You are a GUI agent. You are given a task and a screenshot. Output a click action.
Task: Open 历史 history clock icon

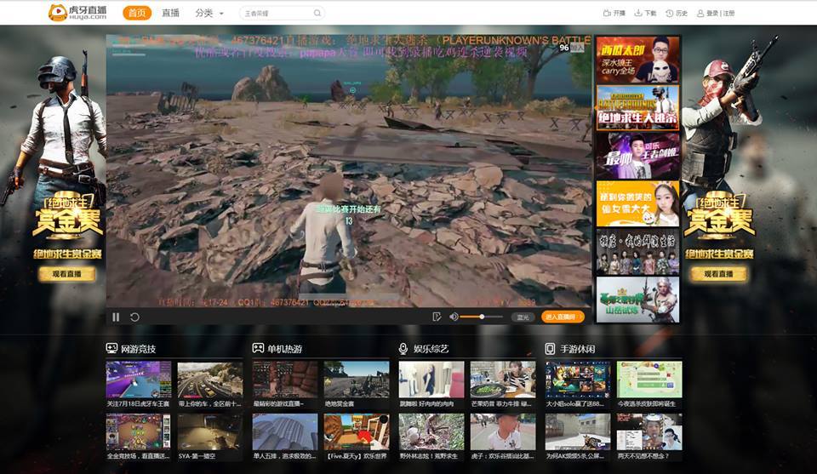click(670, 13)
